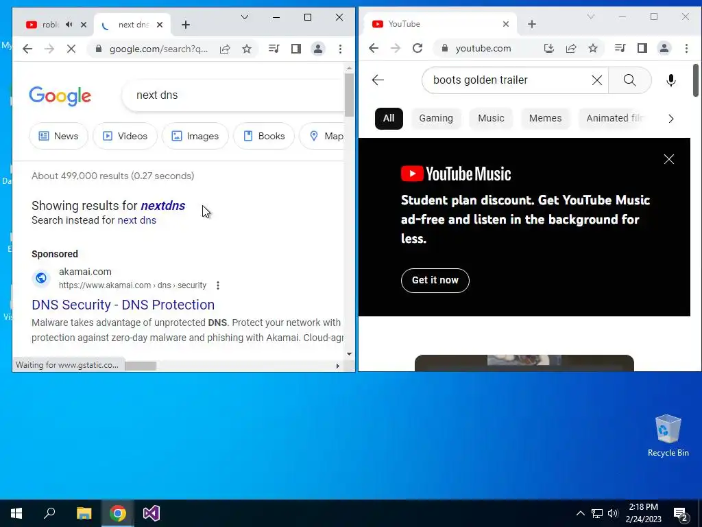Open DNS Security - DNS Protection result
The width and height of the screenshot is (702, 527).
123,305
